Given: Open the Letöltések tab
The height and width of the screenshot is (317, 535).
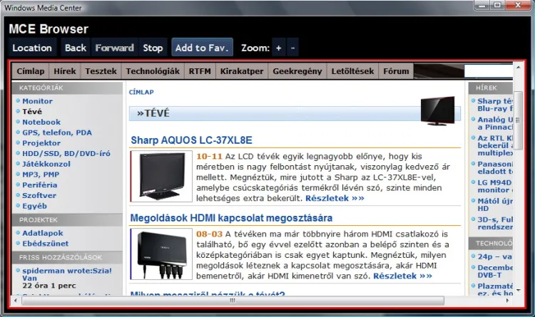Looking at the screenshot, I should 352,71.
